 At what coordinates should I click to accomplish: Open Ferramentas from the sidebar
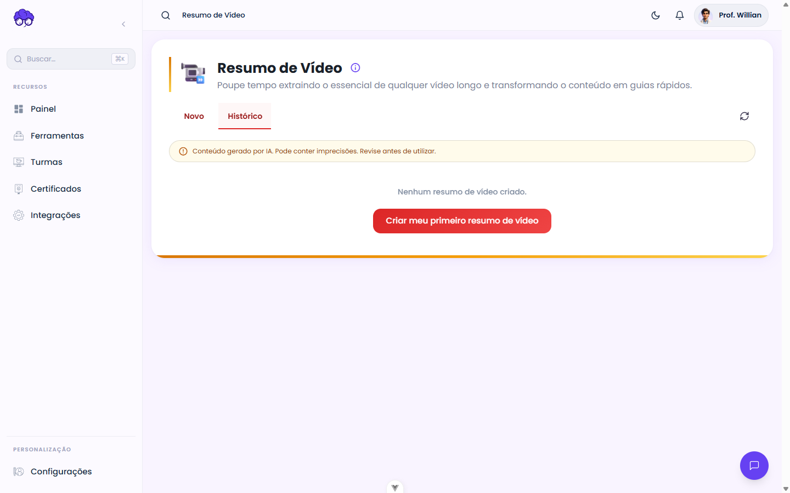pyautogui.click(x=71, y=136)
